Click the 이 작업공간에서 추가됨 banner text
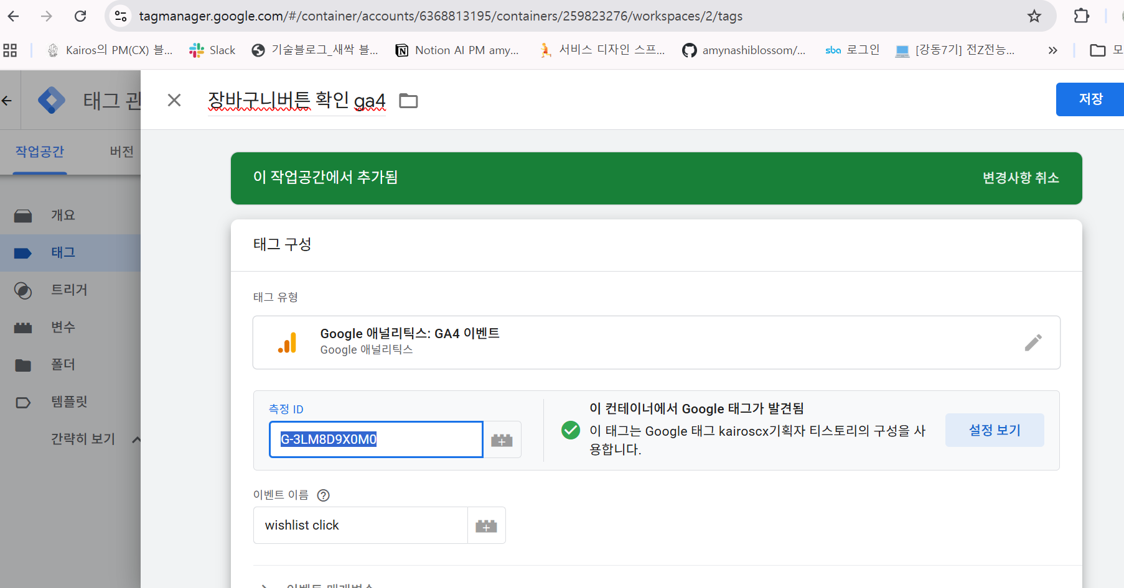Viewport: 1124px width, 588px height. pos(325,177)
